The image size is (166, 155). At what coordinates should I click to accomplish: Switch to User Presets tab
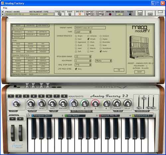[x=43, y=26]
